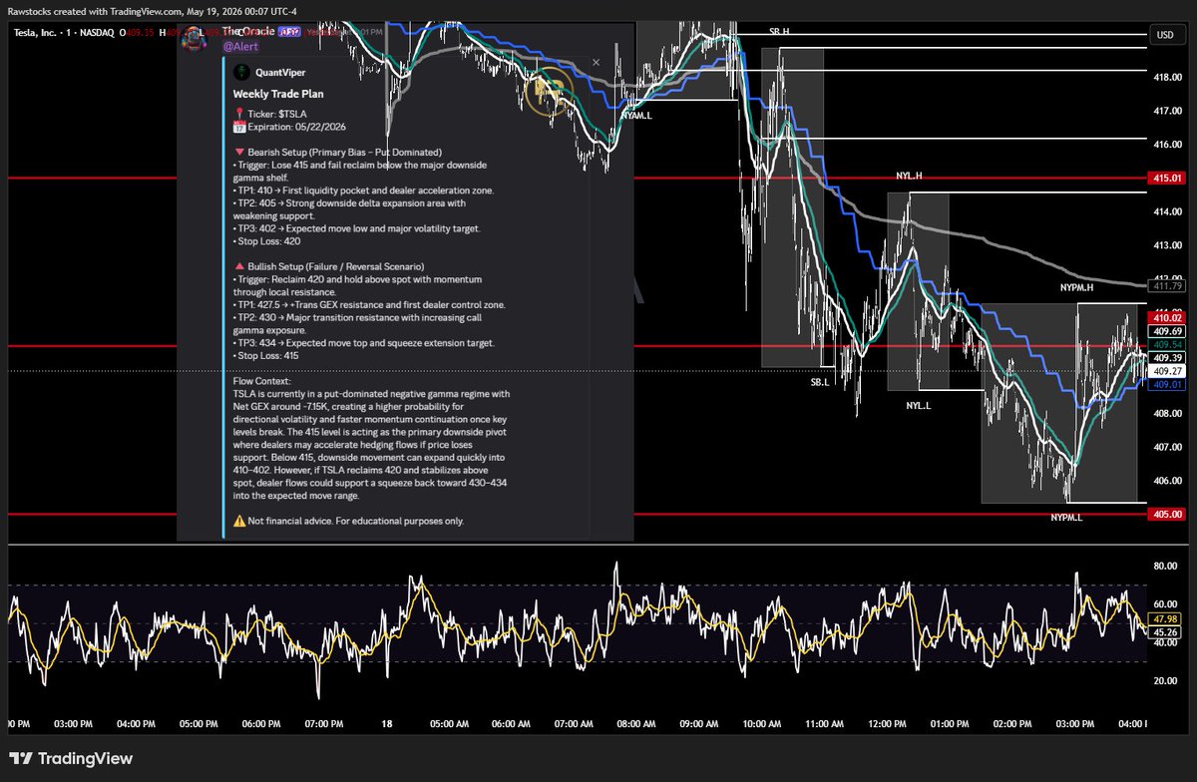This screenshot has height=782, width=1197.
Task: Click the QuantViper avatar icon
Action: (x=240, y=71)
